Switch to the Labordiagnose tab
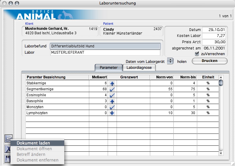235x166 pixels. (139, 68)
